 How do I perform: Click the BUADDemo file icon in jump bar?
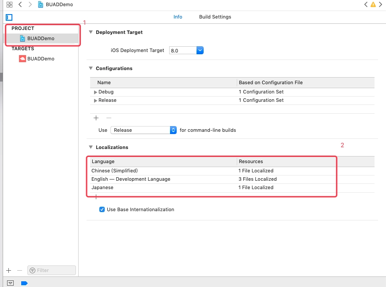[41, 4]
